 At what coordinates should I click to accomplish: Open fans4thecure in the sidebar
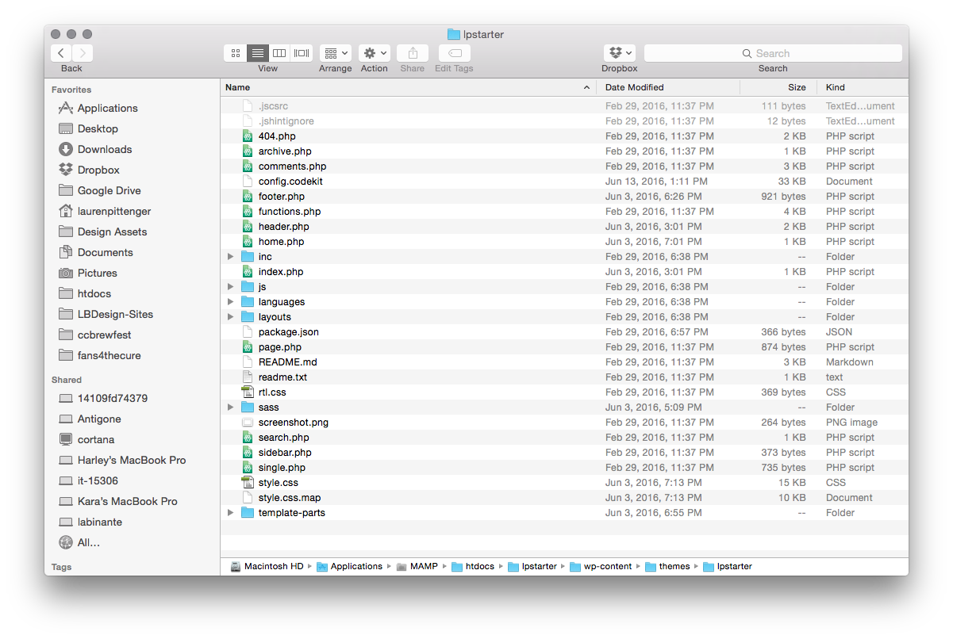(109, 355)
